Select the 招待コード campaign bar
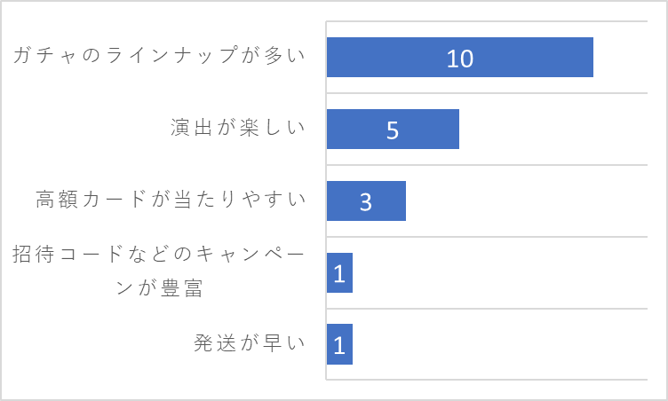The height and width of the screenshot is (401, 668). (x=339, y=273)
